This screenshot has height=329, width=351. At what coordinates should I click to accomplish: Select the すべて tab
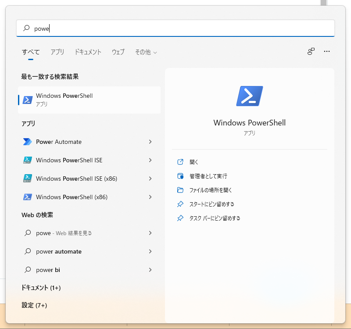tap(31, 52)
